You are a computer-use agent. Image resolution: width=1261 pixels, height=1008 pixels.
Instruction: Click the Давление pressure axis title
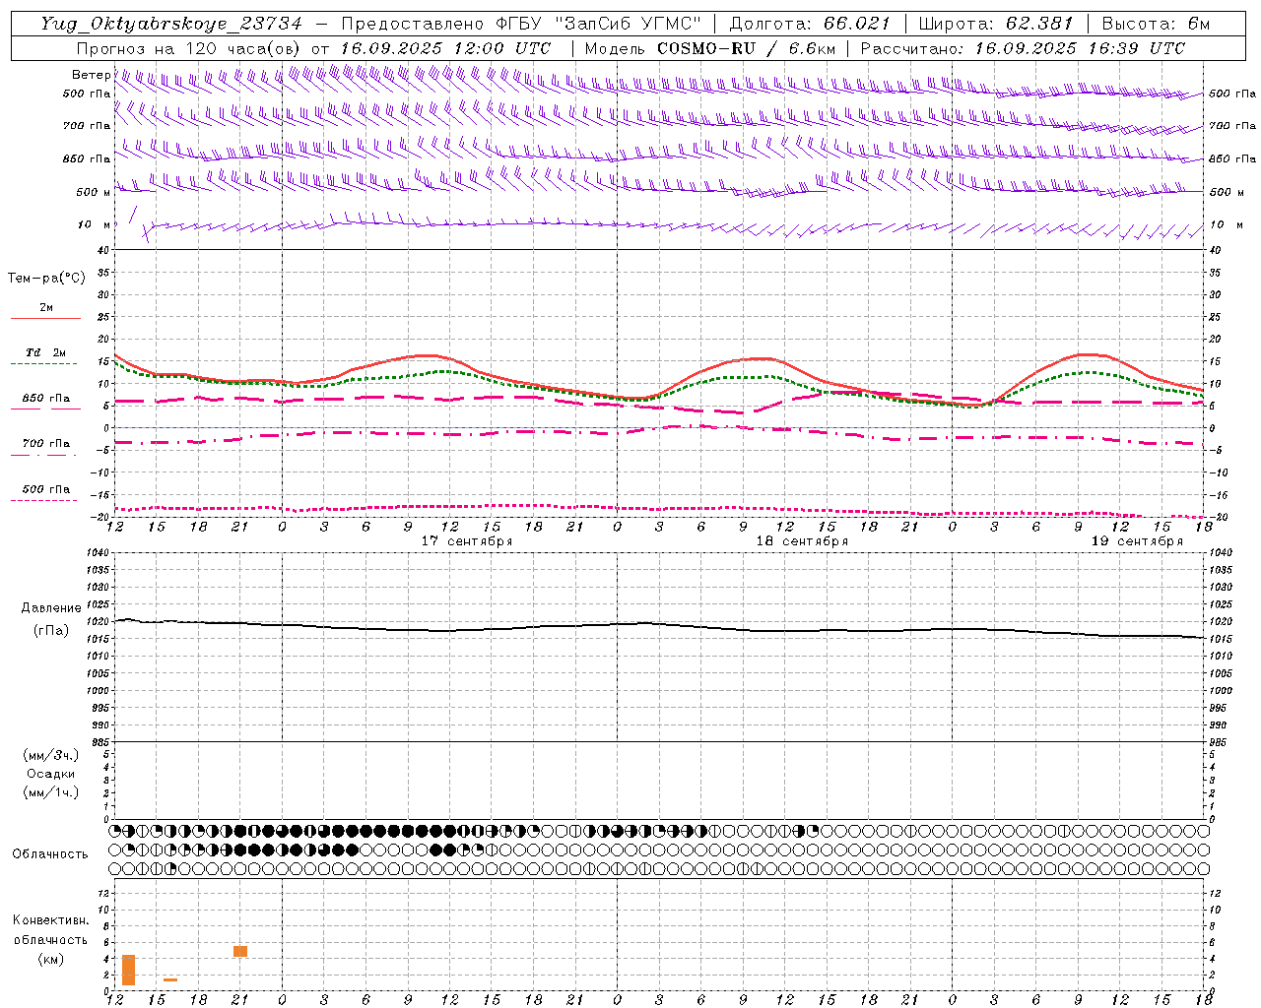coord(50,608)
